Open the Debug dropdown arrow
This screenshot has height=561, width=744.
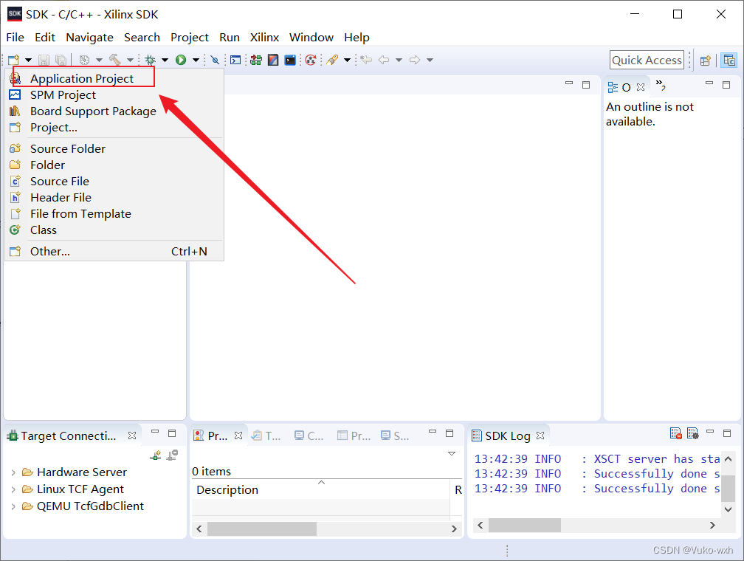tap(165, 60)
